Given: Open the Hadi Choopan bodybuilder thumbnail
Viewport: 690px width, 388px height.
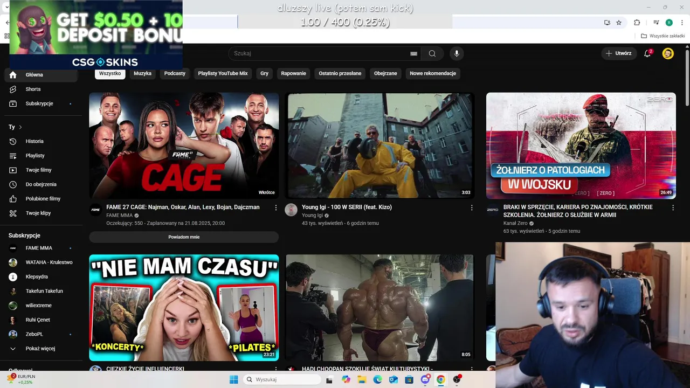Looking at the screenshot, I should pyautogui.click(x=380, y=308).
